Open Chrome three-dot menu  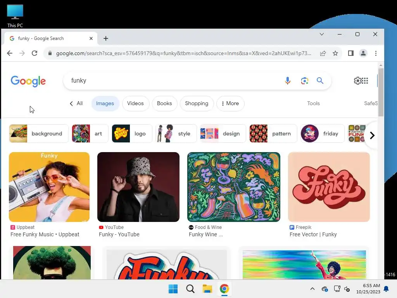tap(376, 53)
